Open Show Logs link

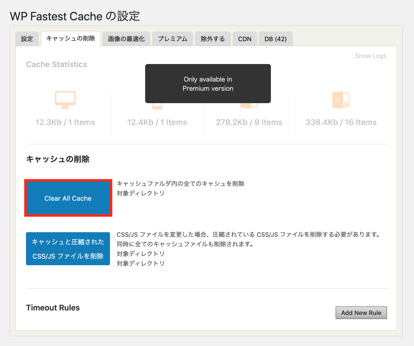[371, 56]
